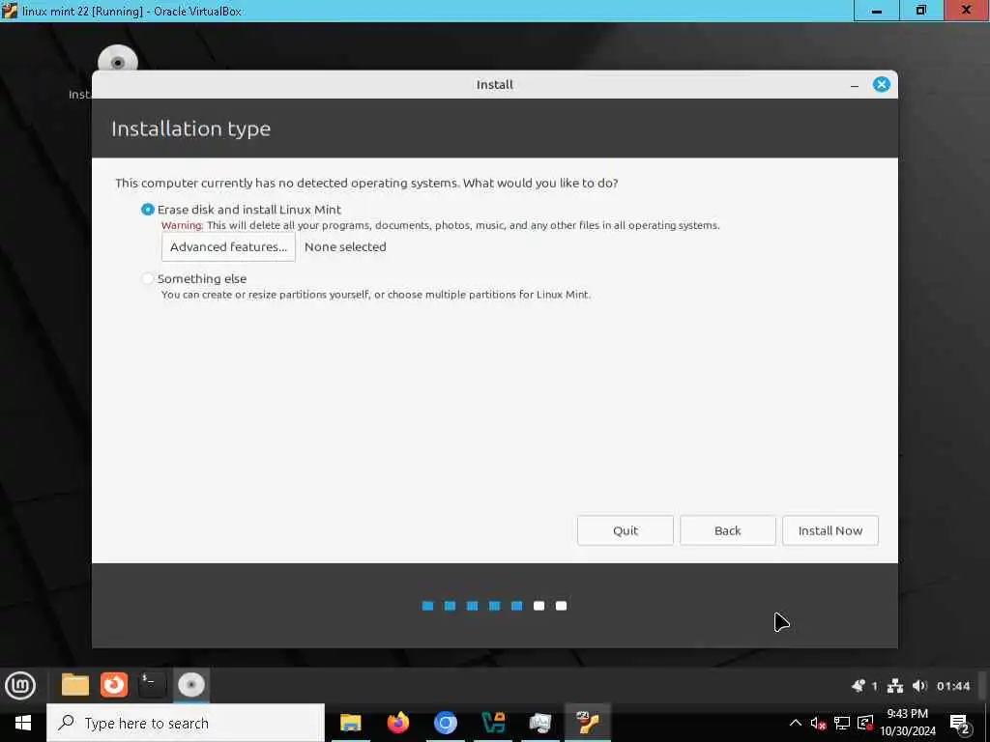Open File Explorer from Windows taskbar
Screen dimensions: 990x742
(350, 723)
